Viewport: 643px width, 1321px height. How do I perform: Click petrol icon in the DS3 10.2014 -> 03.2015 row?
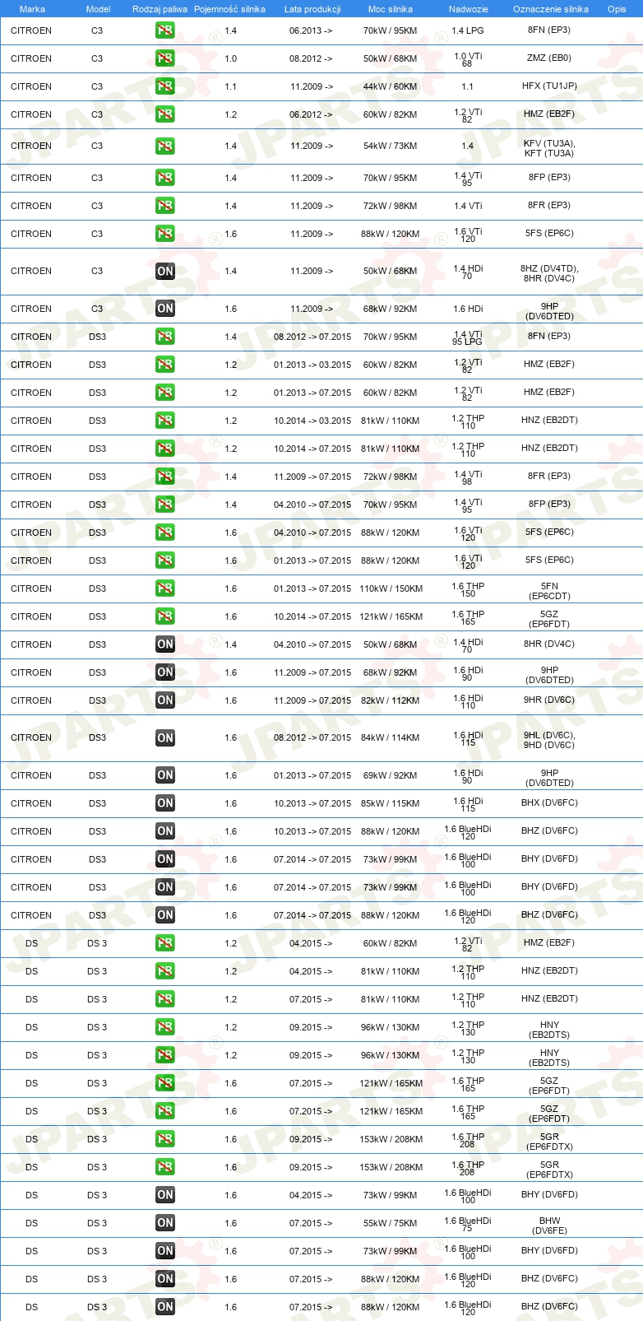point(165,421)
